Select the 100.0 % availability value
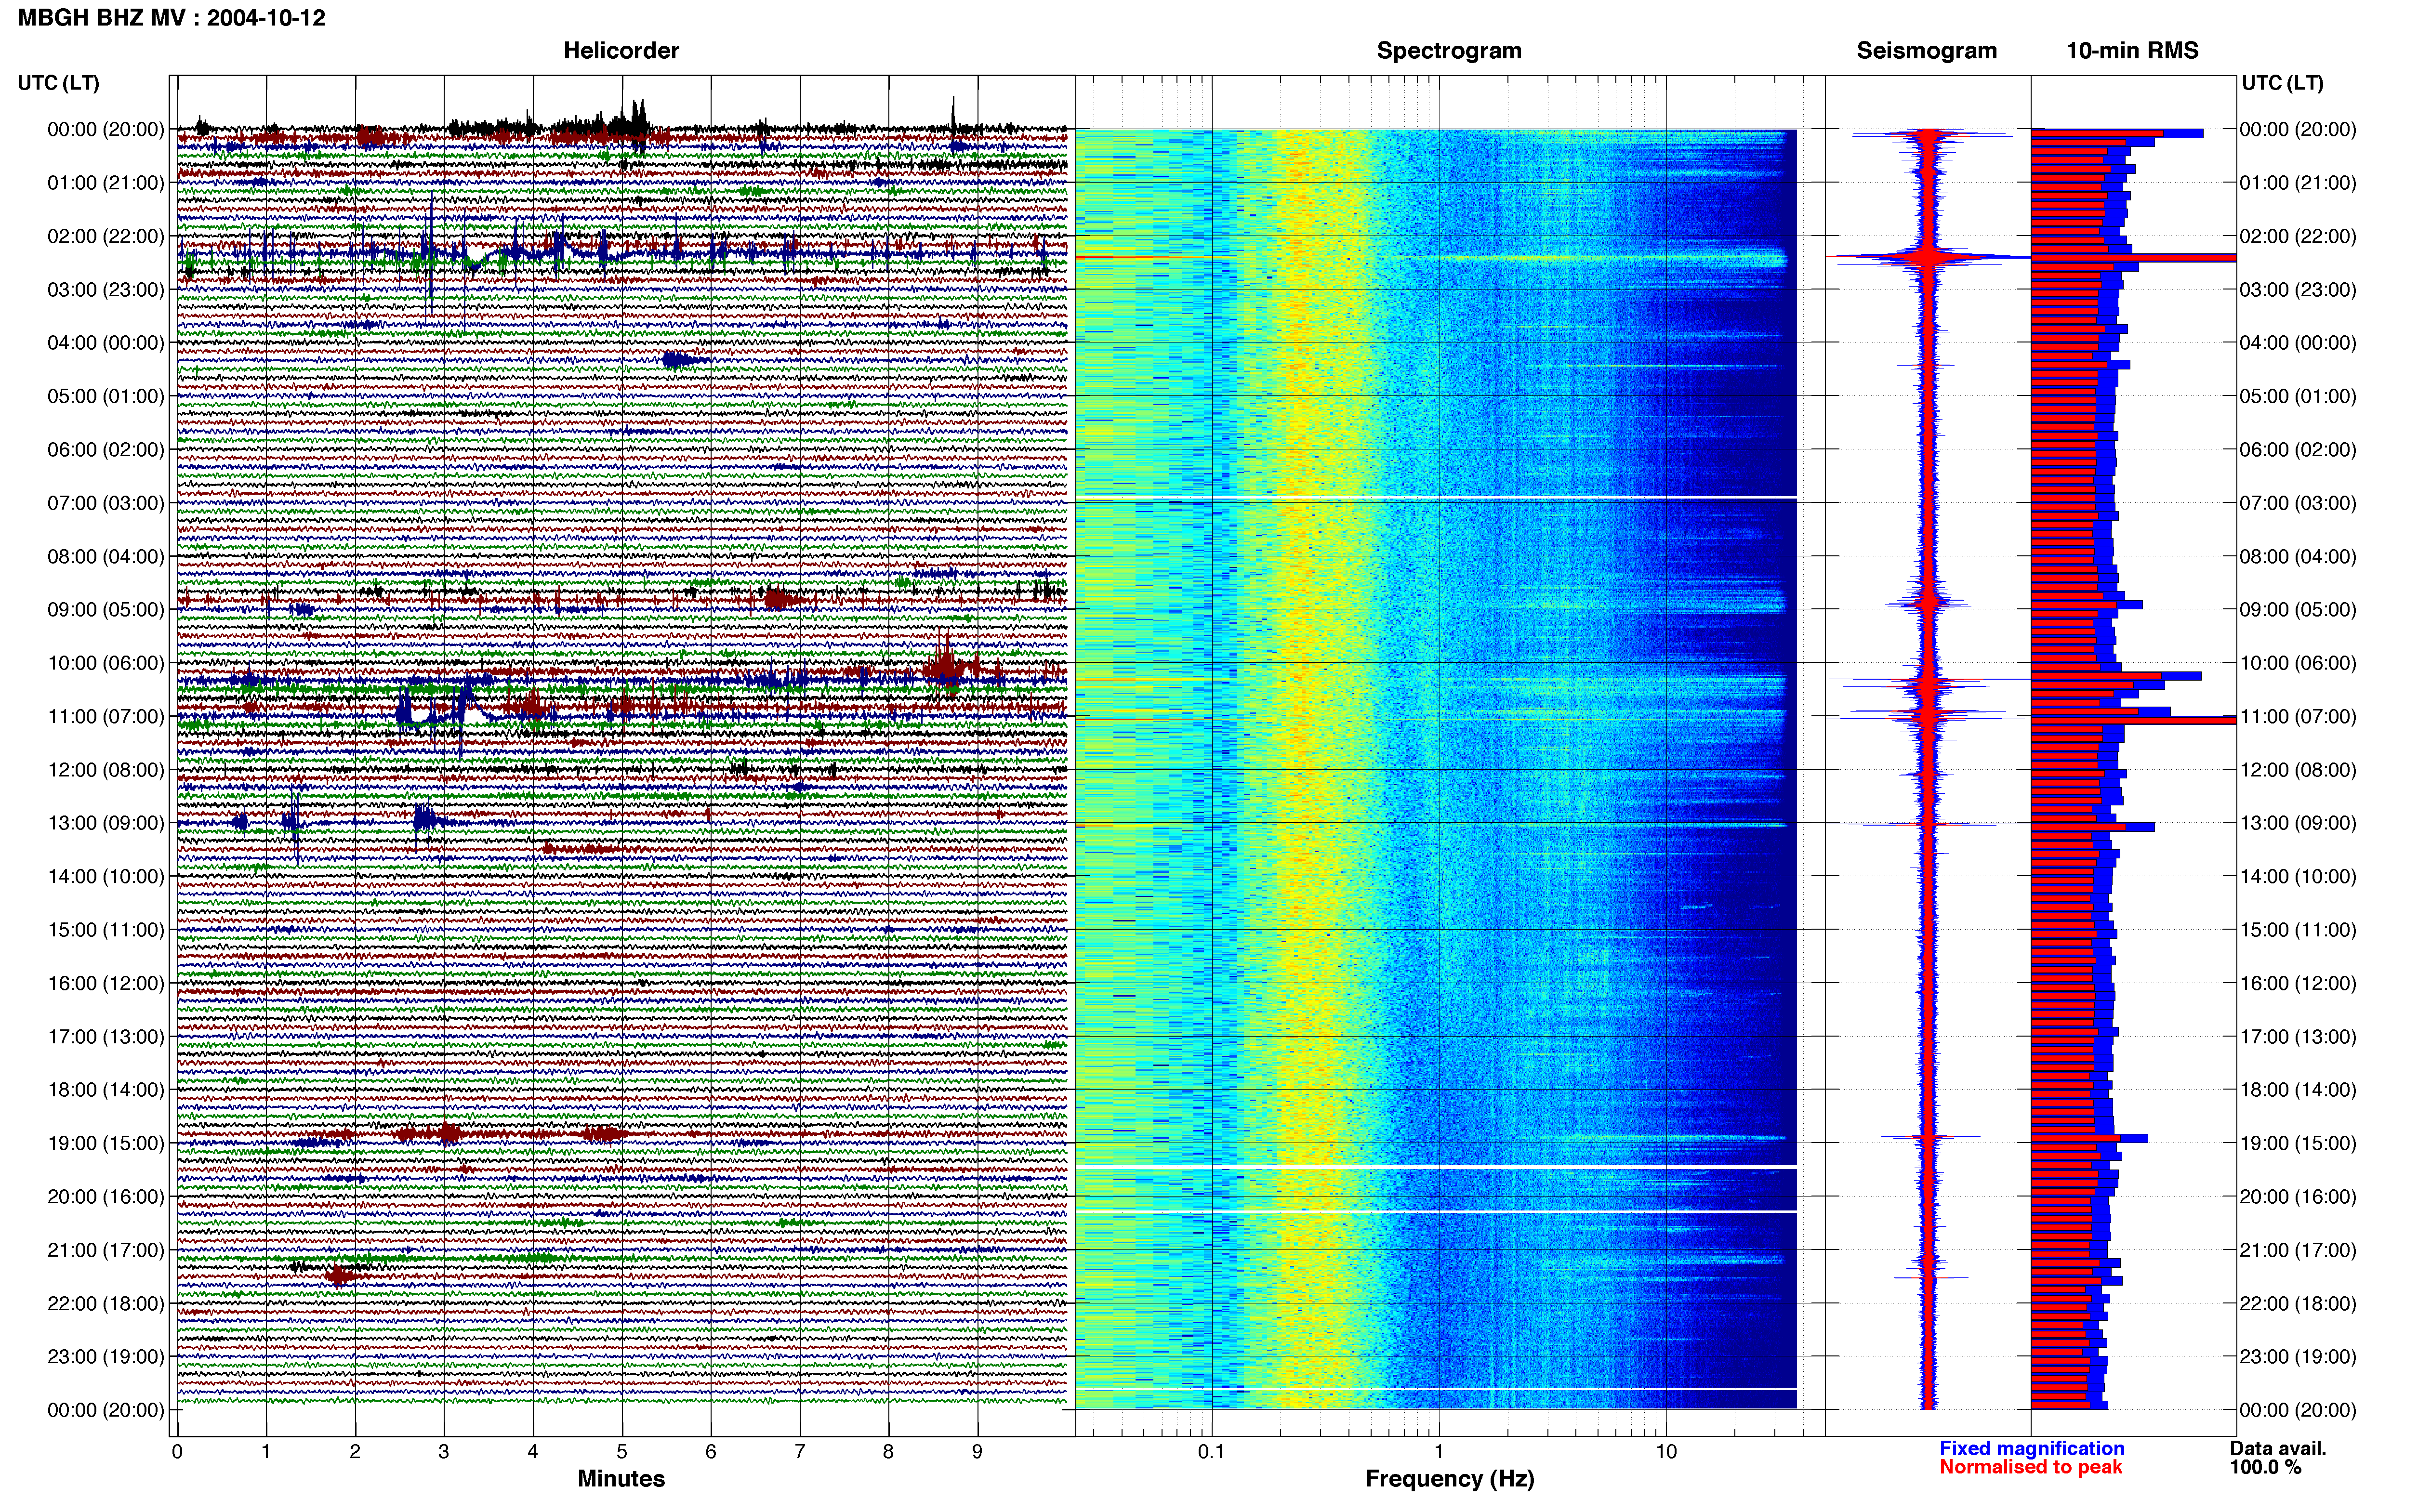The width and height of the screenshot is (2418, 1512). pyautogui.click(x=2265, y=1467)
